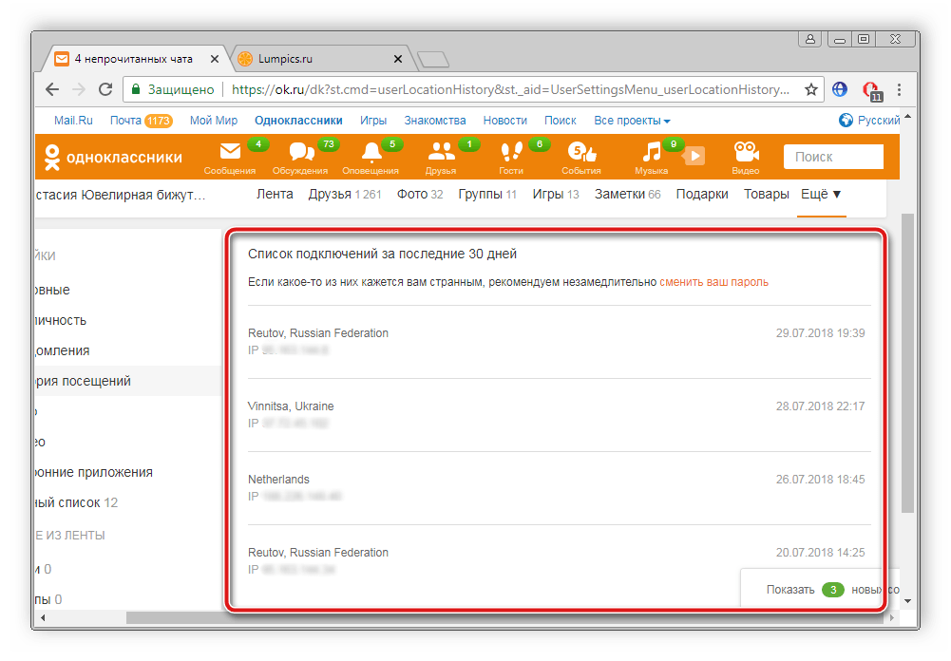Screen dimensions: 951x661
Task: Open the События events icon
Action: 580,154
